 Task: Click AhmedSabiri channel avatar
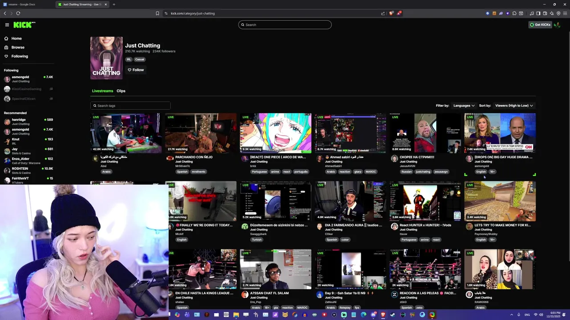tap(319, 159)
